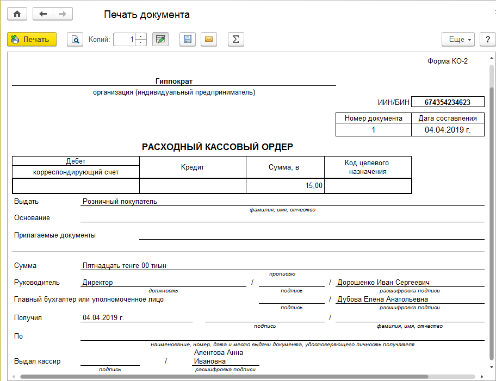Select the organization name Гиппократ
Viewport: 496px width, 381px height.
pos(174,82)
